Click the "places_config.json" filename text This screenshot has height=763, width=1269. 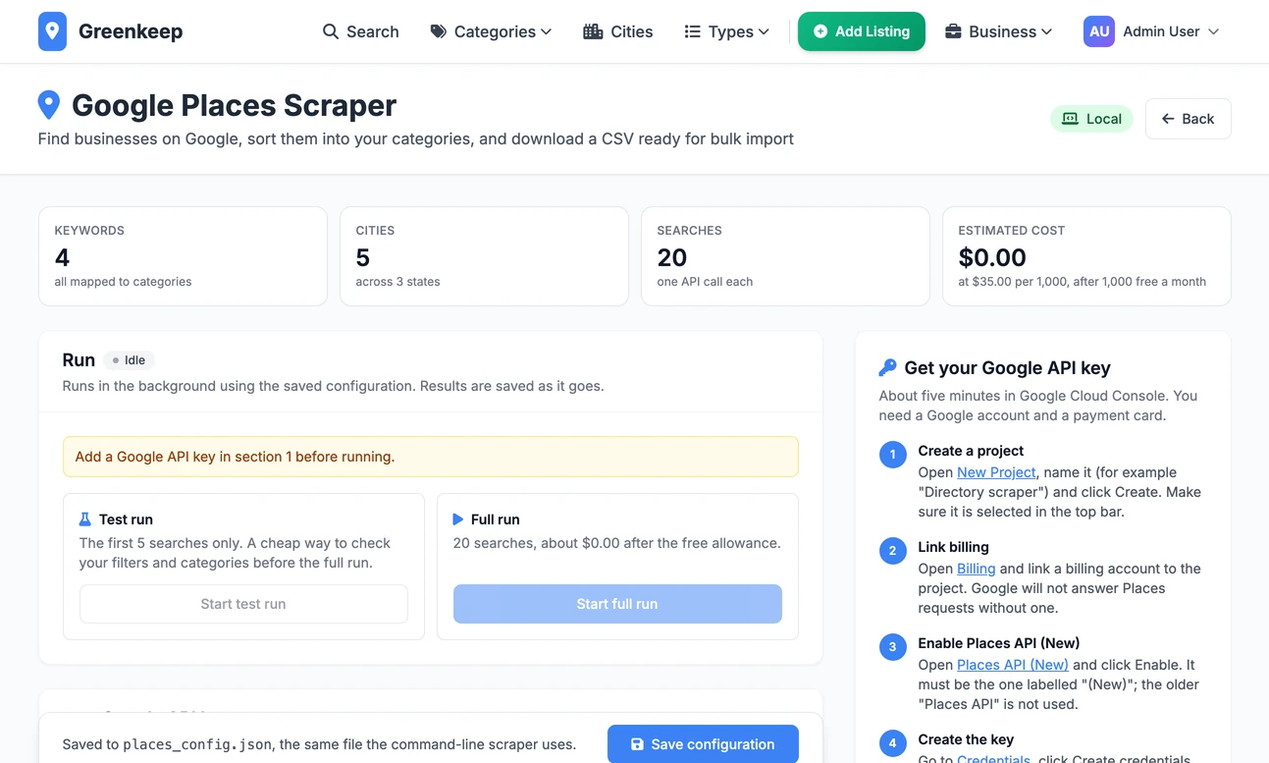(x=197, y=744)
